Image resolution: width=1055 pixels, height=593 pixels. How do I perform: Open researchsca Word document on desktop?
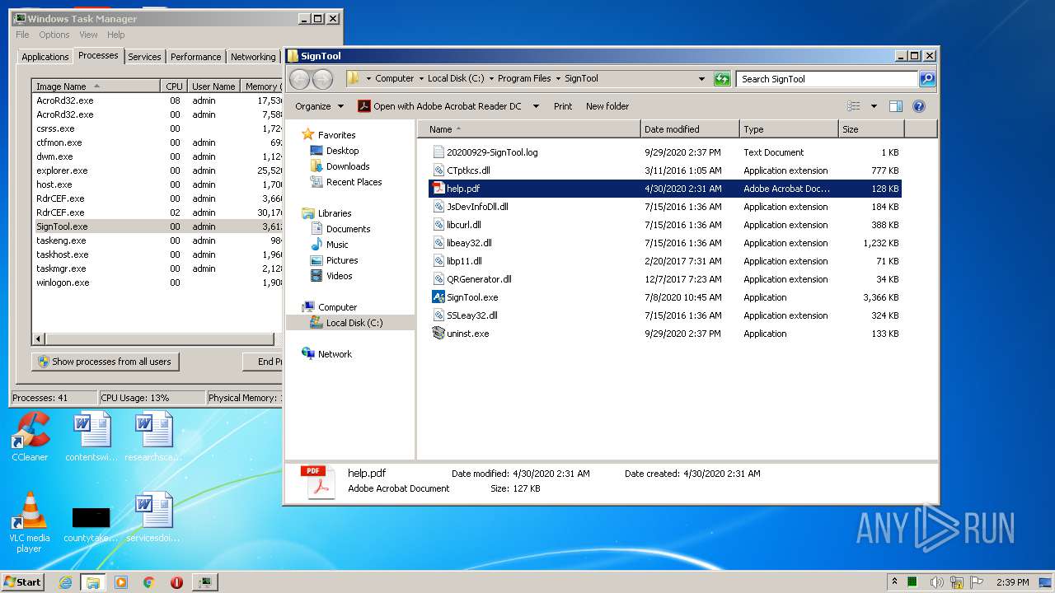(154, 437)
